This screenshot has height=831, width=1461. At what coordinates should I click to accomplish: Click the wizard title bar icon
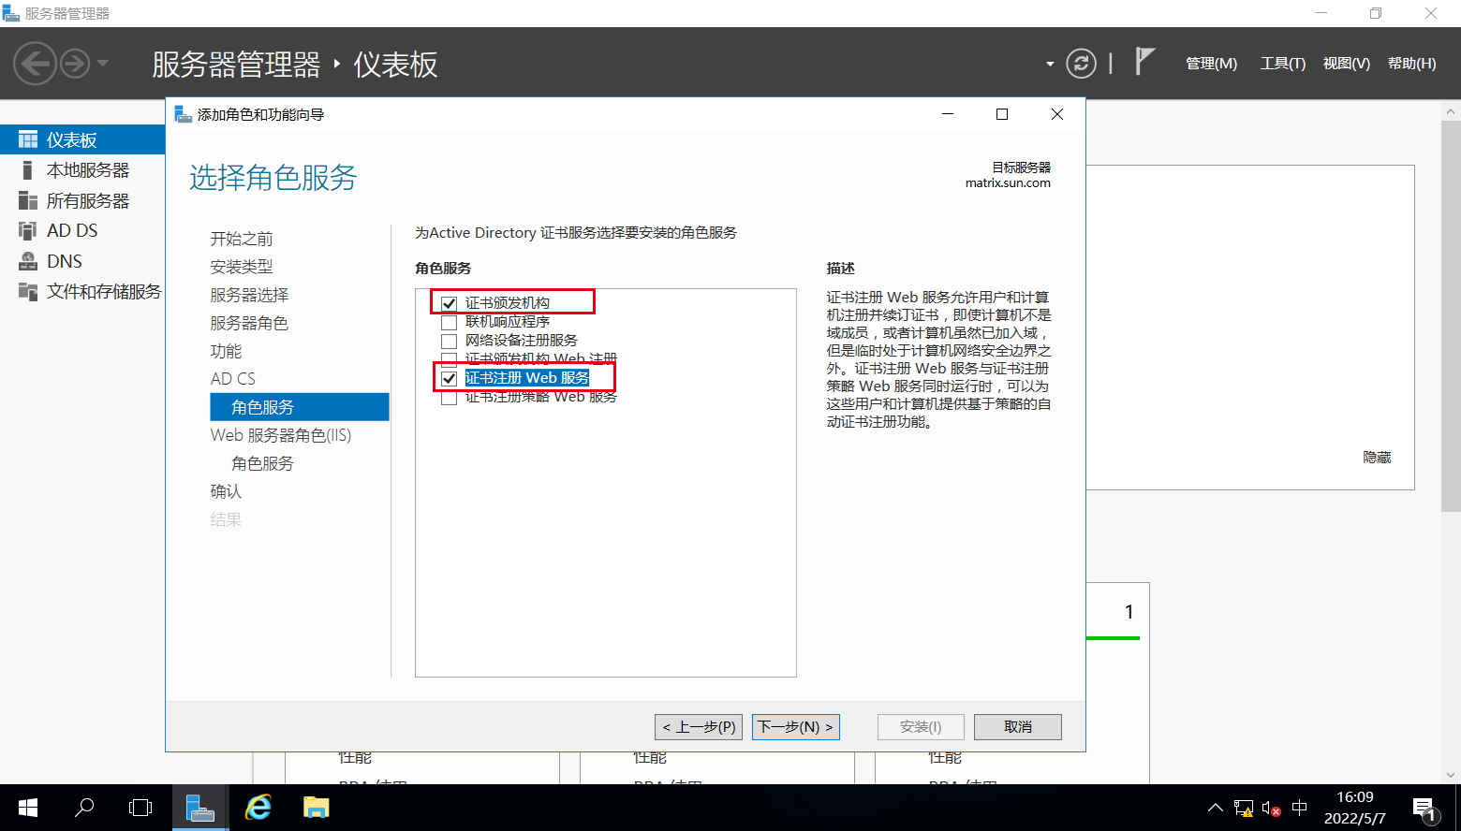pos(184,114)
